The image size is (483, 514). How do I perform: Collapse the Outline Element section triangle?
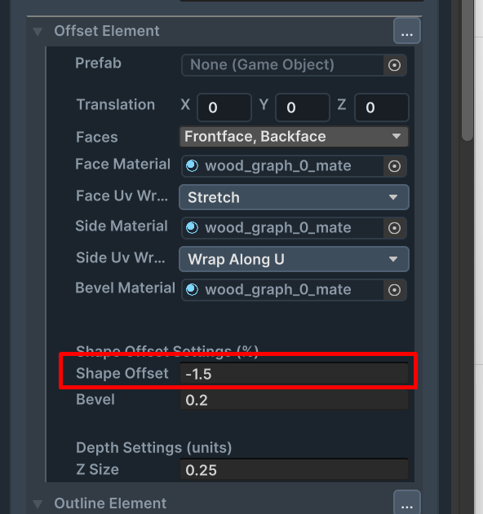[38, 504]
